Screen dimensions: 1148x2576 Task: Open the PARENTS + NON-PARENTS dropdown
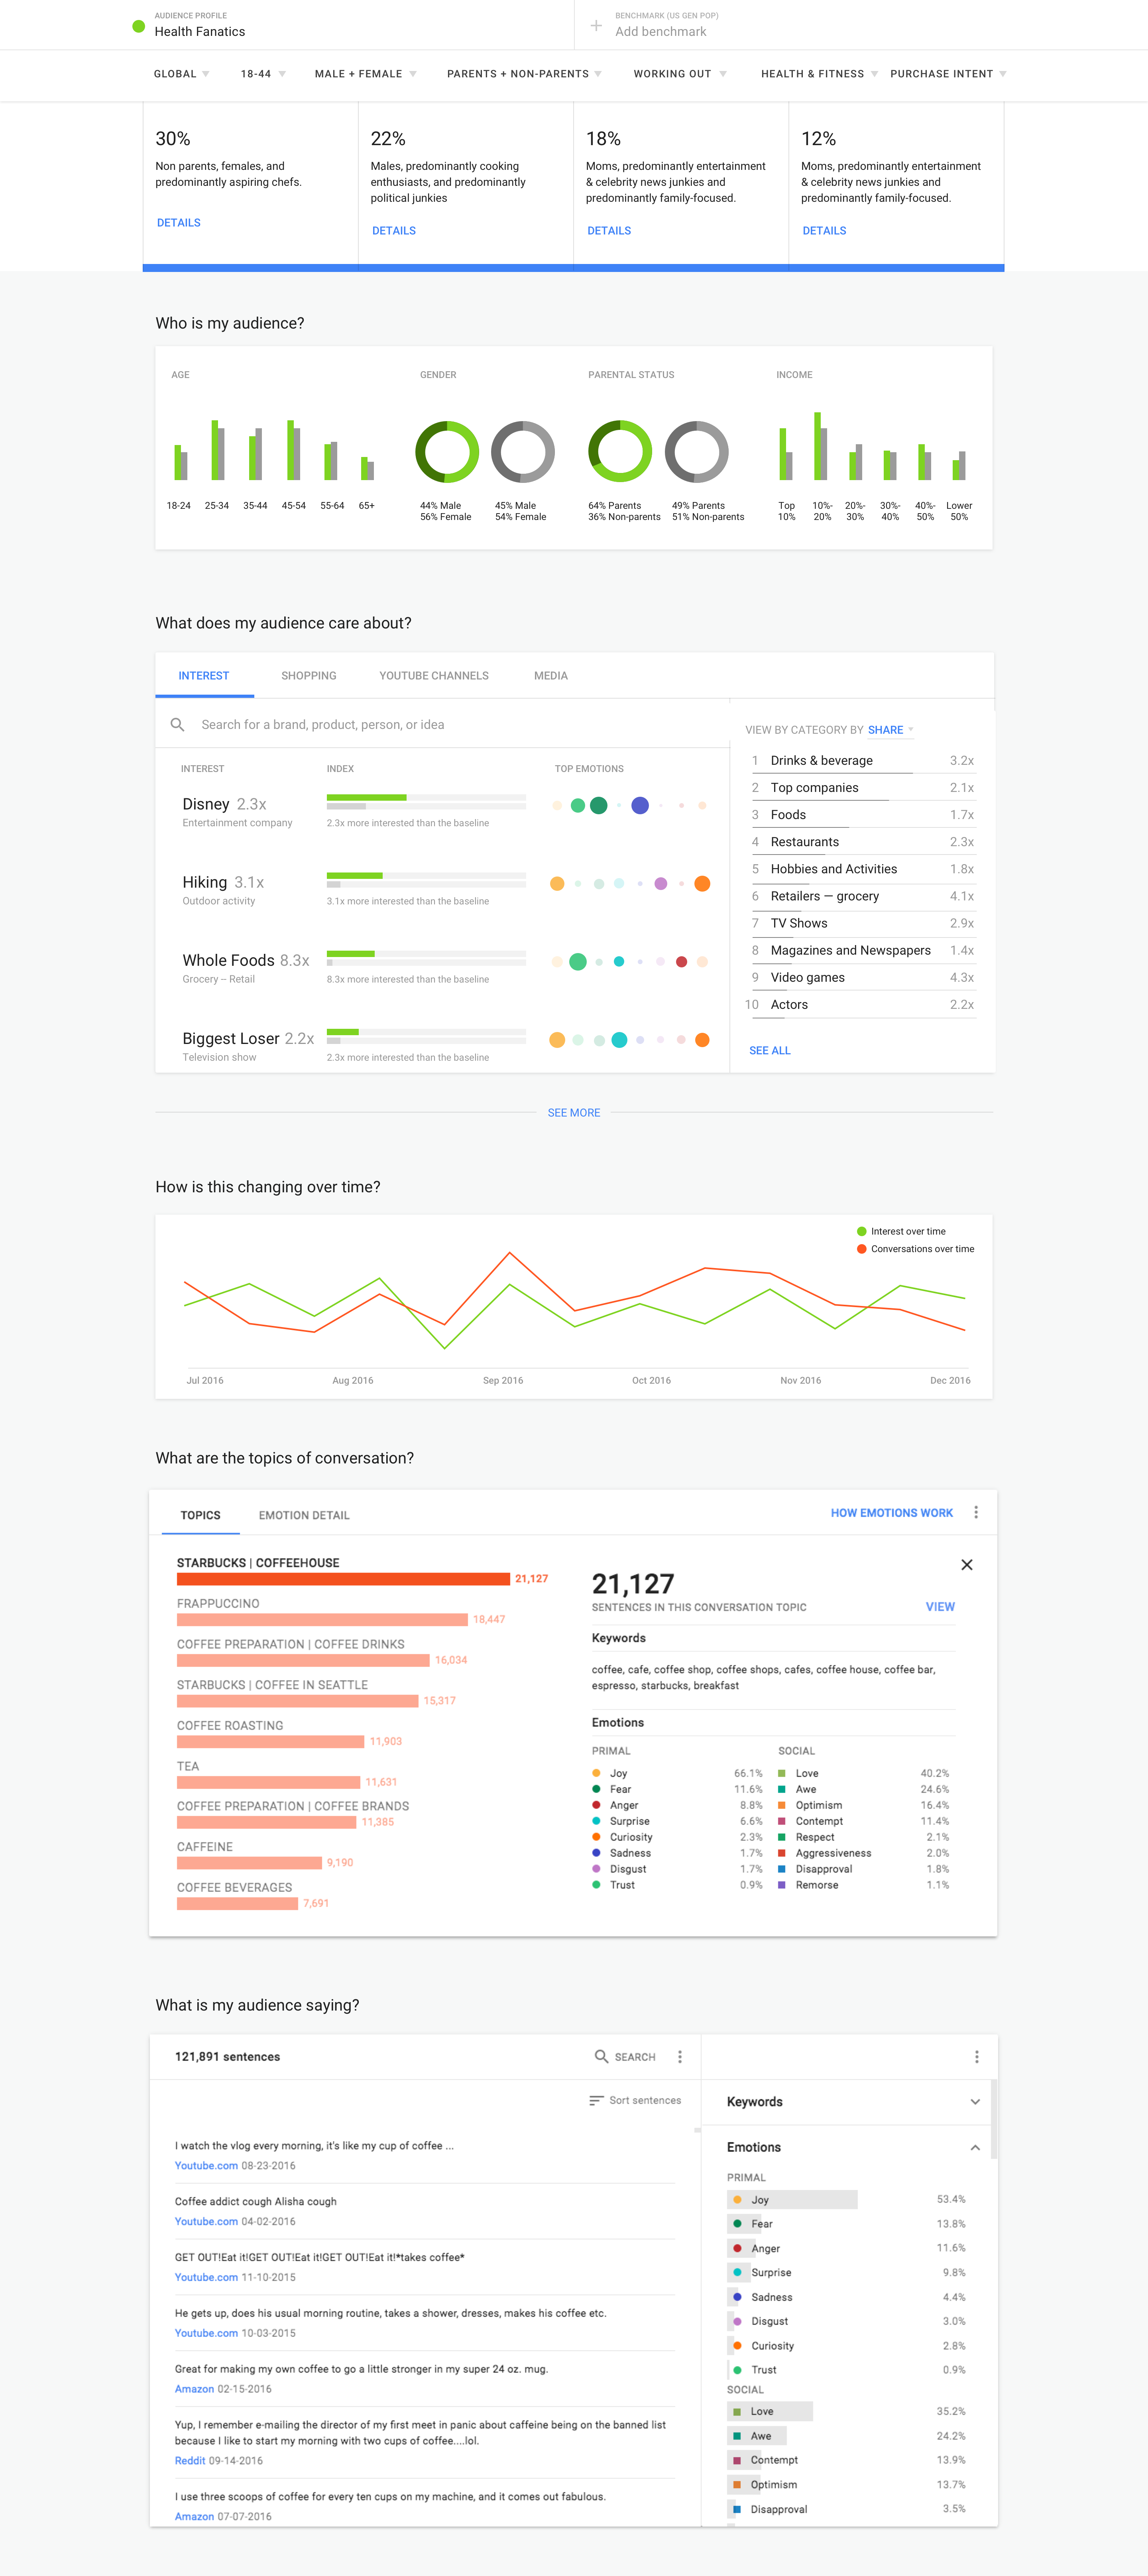(x=525, y=74)
